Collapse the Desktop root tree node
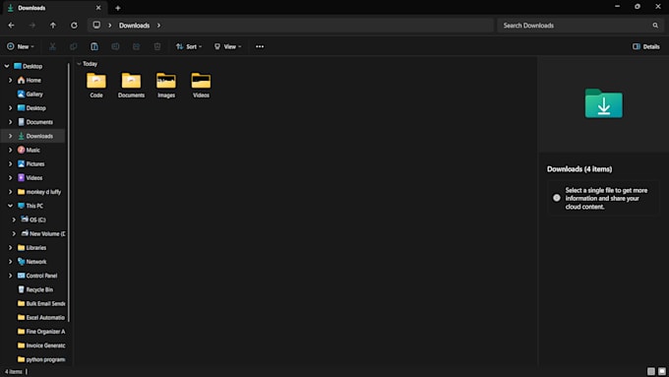The image size is (669, 377). [7, 66]
